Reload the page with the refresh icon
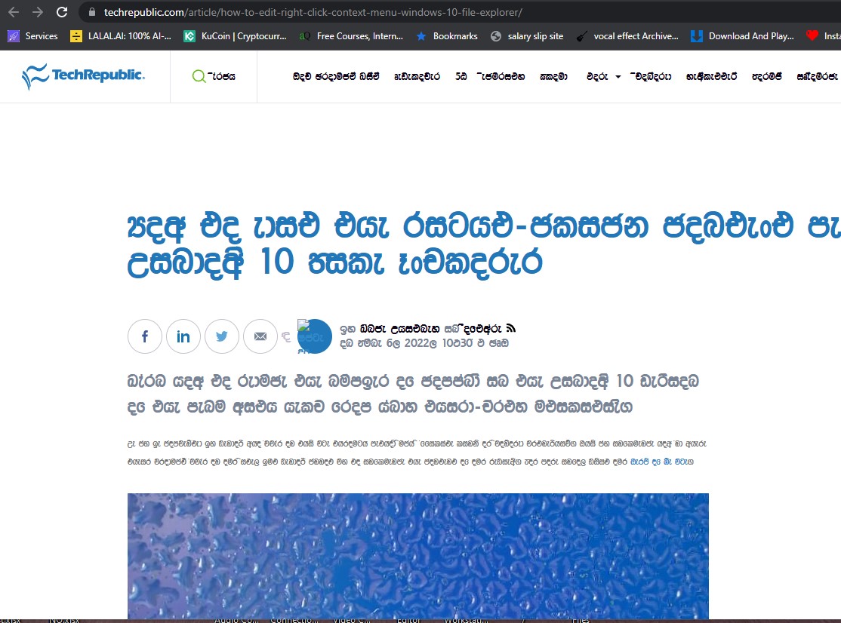Image resolution: width=841 pixels, height=623 pixels. pyautogui.click(x=62, y=12)
